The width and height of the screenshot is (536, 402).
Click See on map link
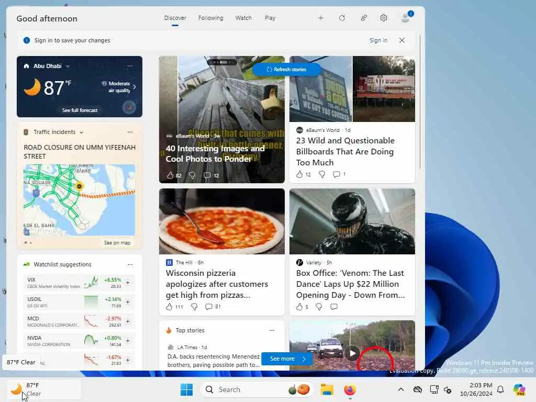coord(117,242)
